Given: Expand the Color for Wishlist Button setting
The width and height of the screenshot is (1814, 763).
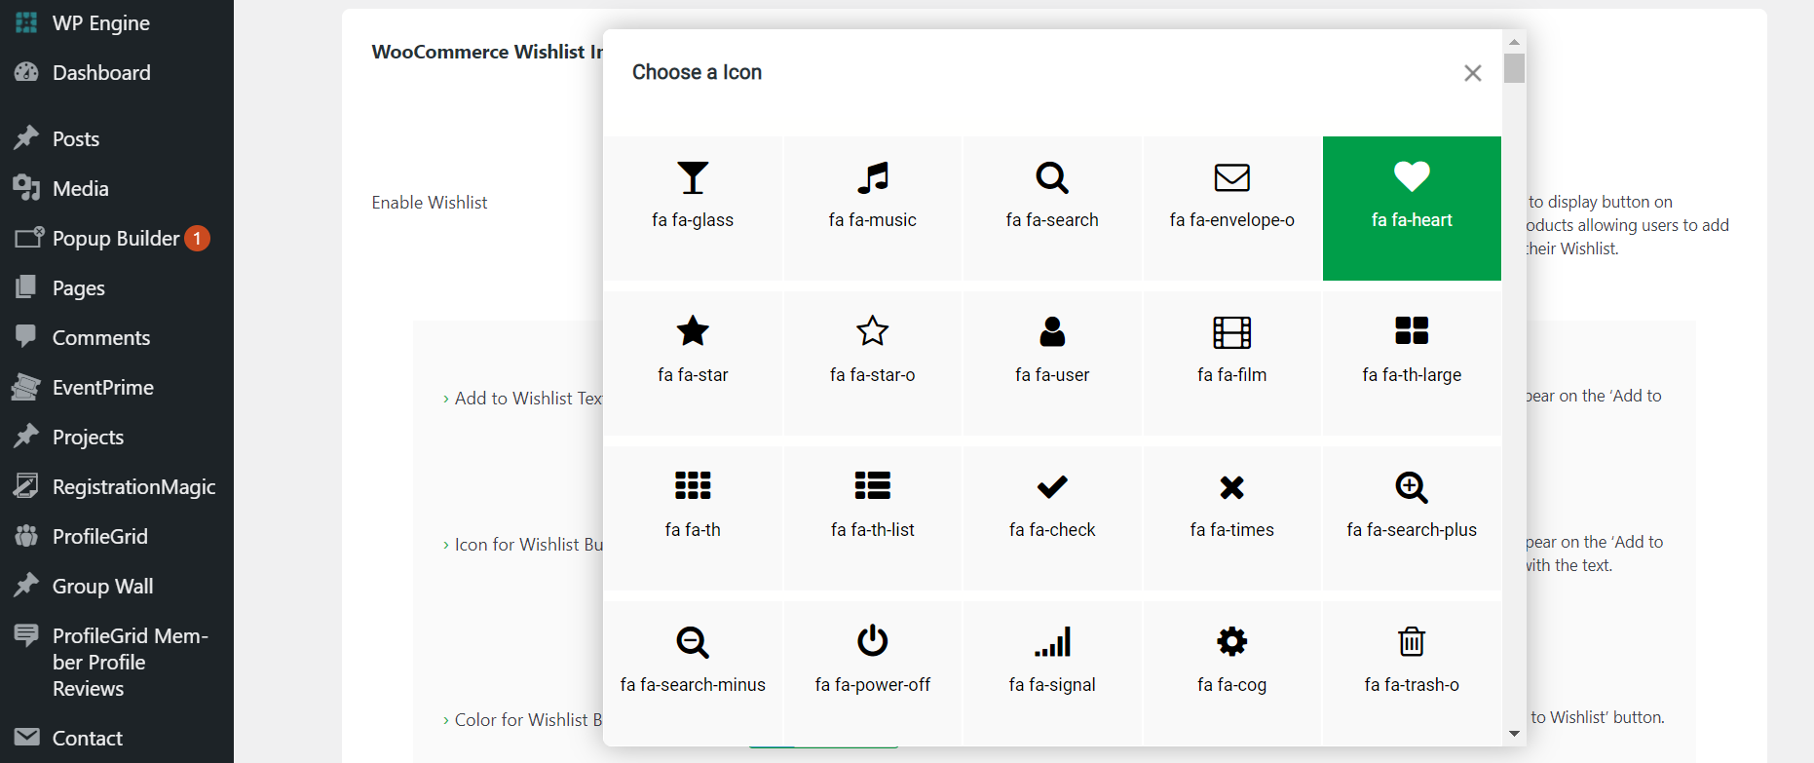Looking at the screenshot, I should [526, 719].
